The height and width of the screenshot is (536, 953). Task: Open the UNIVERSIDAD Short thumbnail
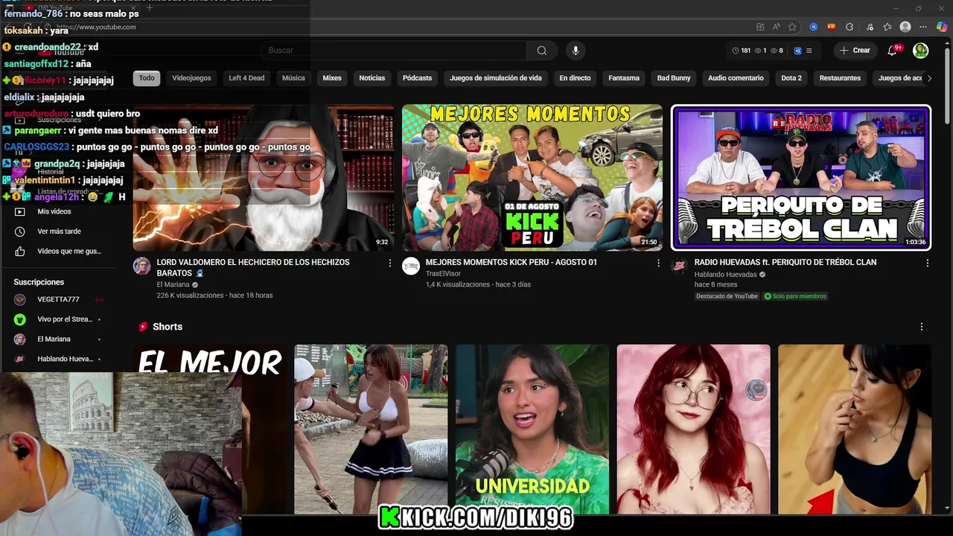[532, 429]
